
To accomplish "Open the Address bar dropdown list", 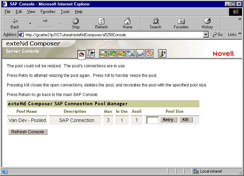I will (206, 35).
